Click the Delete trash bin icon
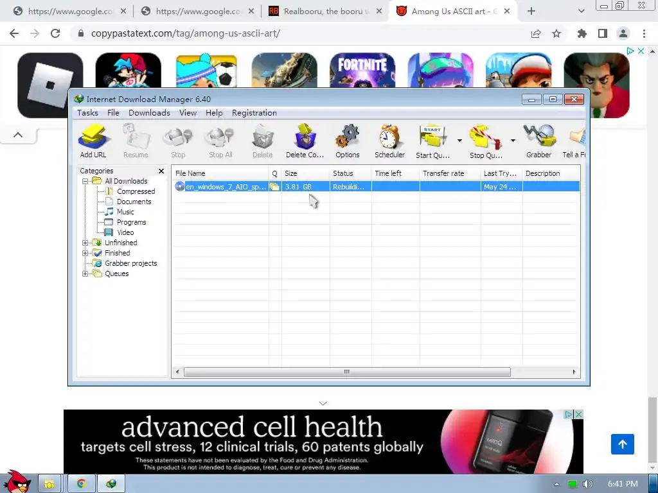 [263, 141]
